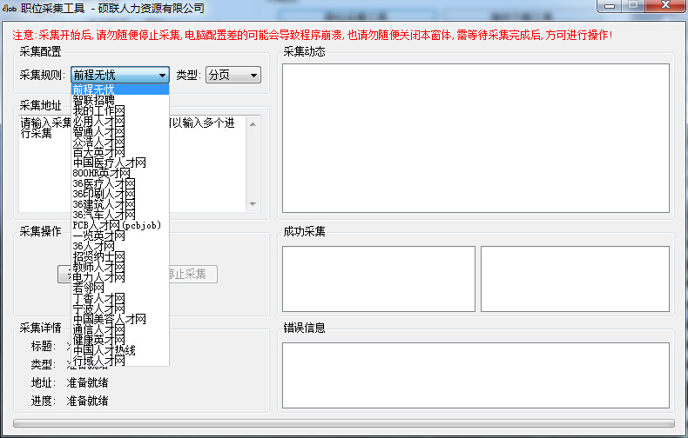Choose 36建筑人才网 option

(120, 204)
